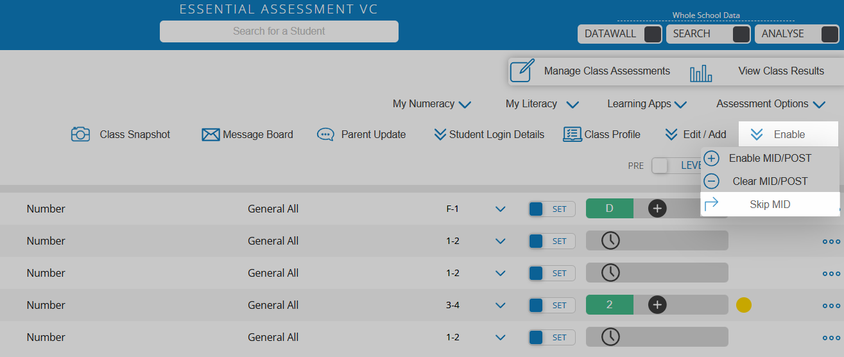Screen dimensions: 844x357
Task: Toggle the SET switch in F-1 row
Action: click(x=552, y=209)
